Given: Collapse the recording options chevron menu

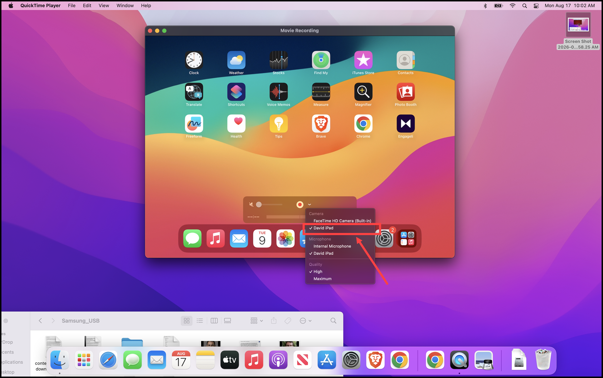Looking at the screenshot, I should pyautogui.click(x=309, y=204).
